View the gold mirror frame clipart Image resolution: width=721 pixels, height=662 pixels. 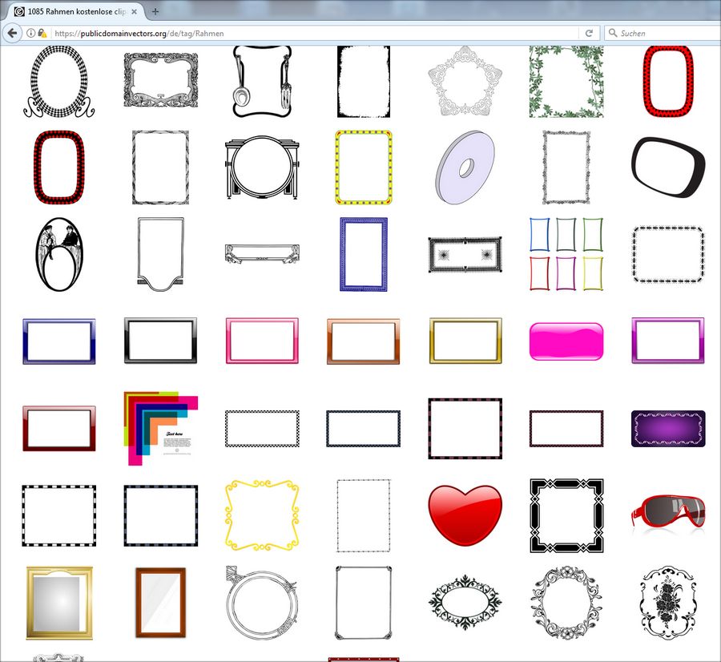tap(58, 602)
